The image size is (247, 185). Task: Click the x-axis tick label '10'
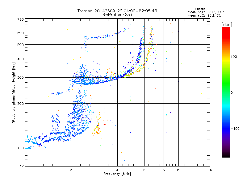pyautogui.click(x=178, y=170)
